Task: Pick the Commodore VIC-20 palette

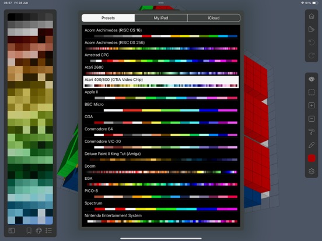Action: (x=161, y=144)
